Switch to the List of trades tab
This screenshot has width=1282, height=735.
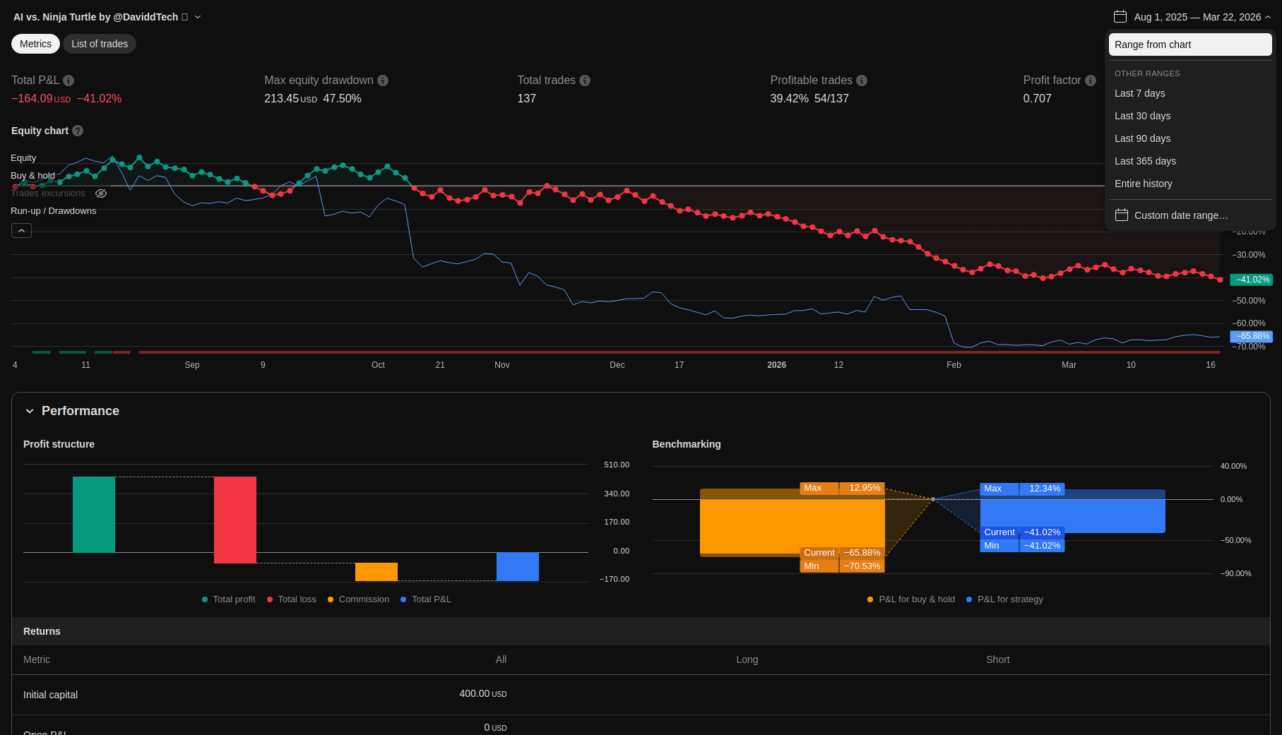[x=100, y=44]
